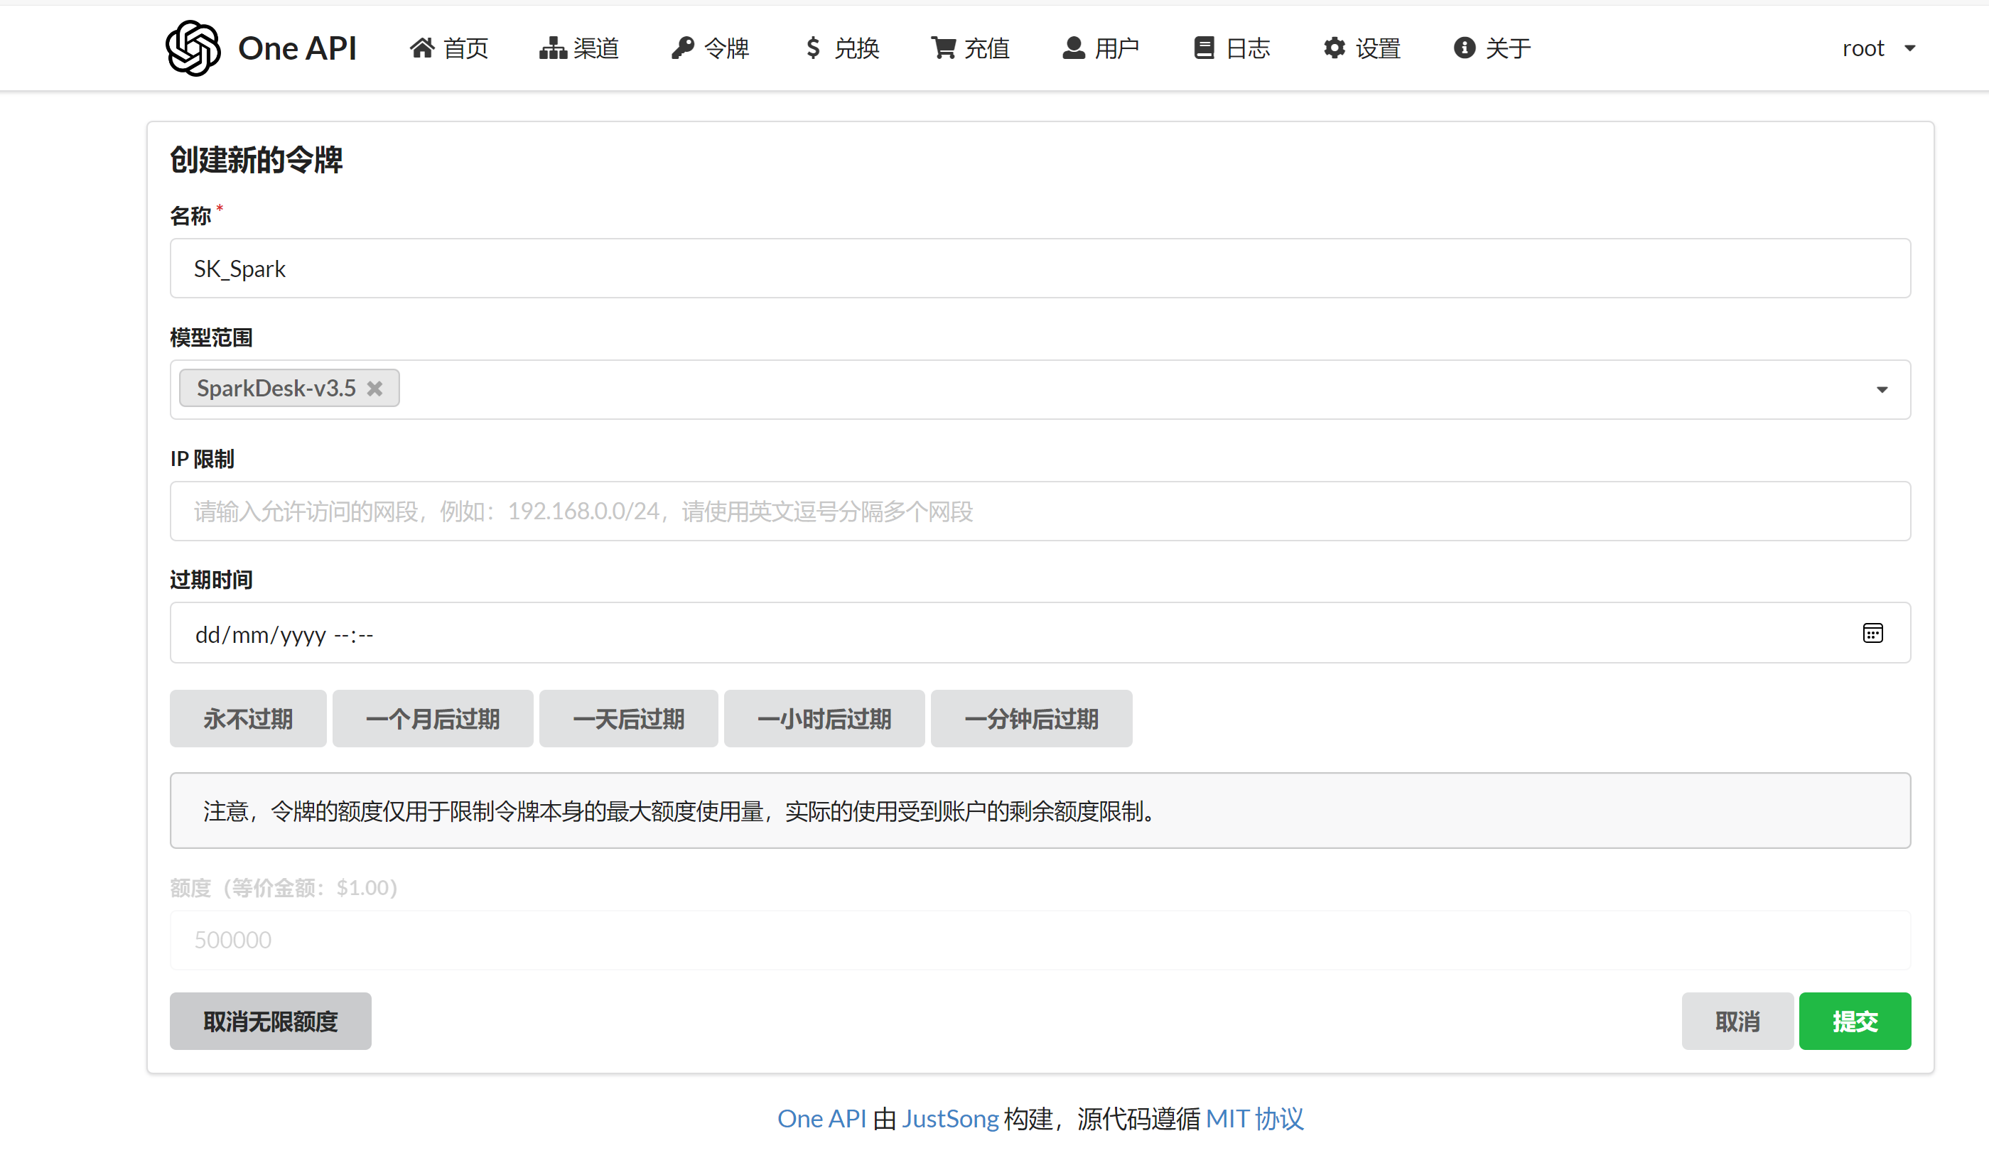
Task: Remove the SparkDesk-v3.5 model tag
Action: pyautogui.click(x=375, y=388)
